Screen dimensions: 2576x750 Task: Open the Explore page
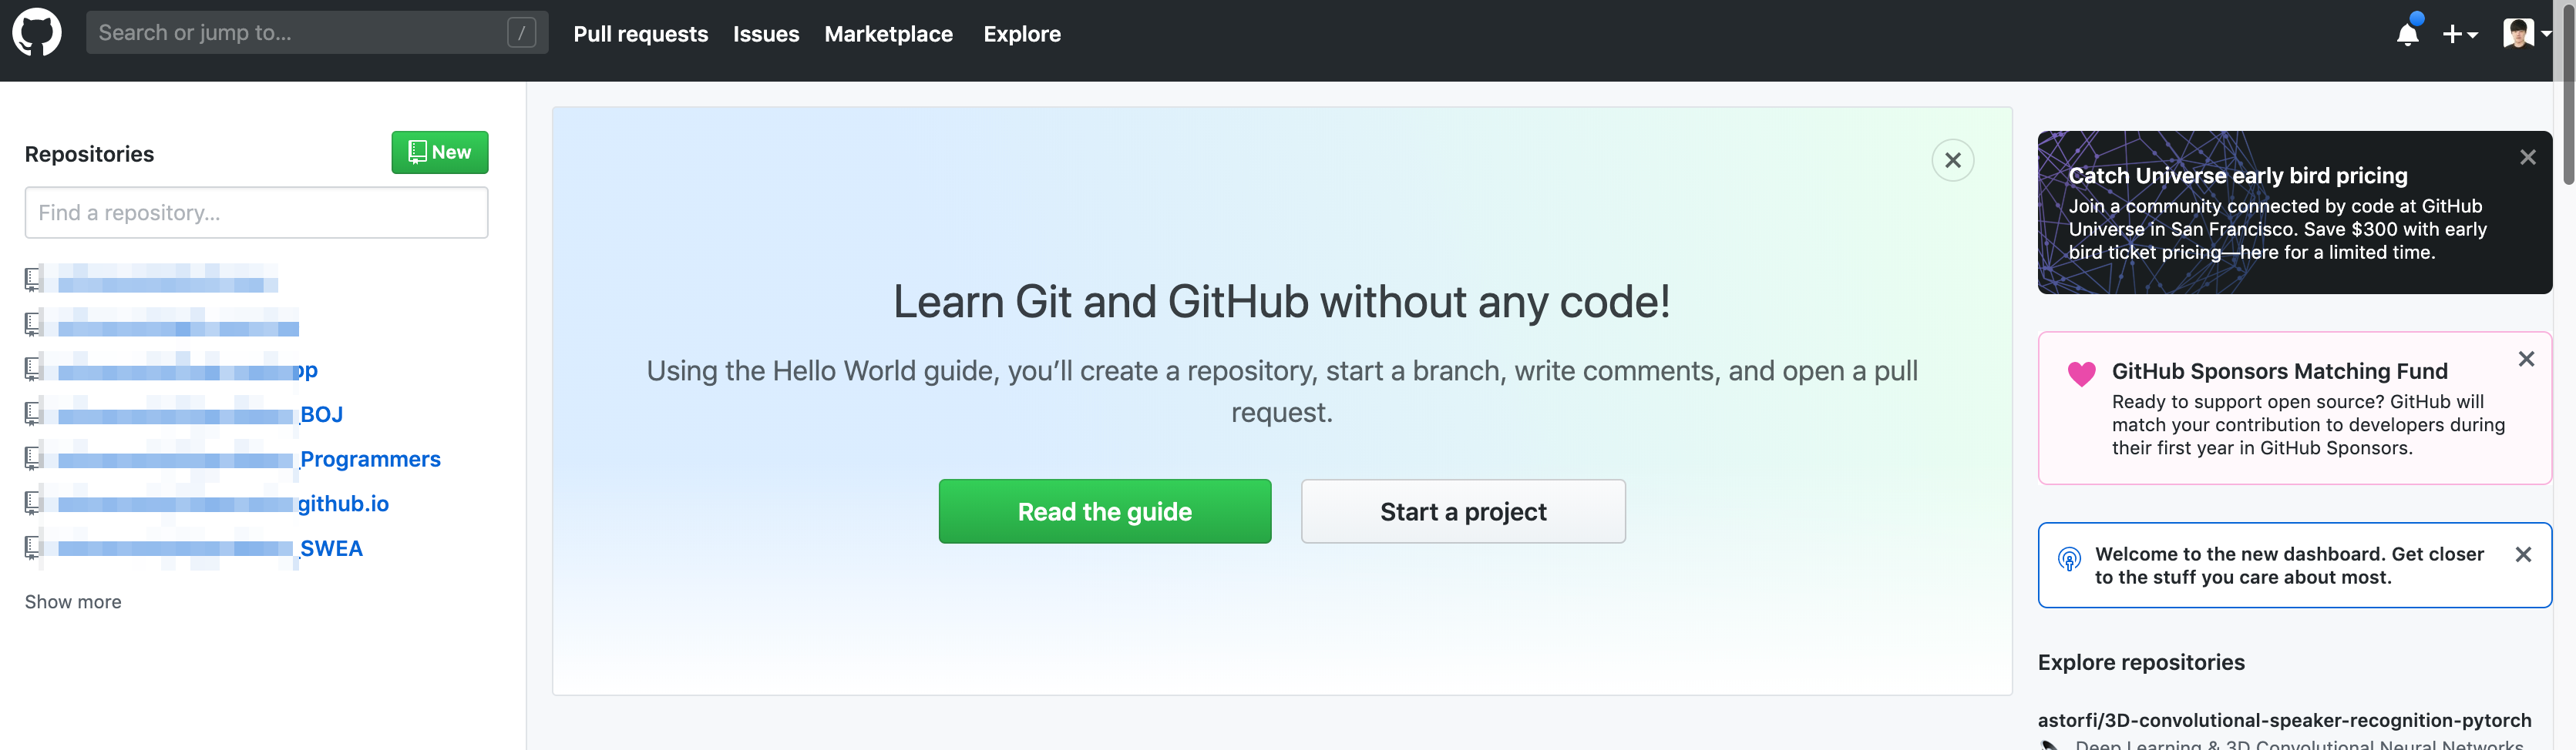click(1022, 34)
